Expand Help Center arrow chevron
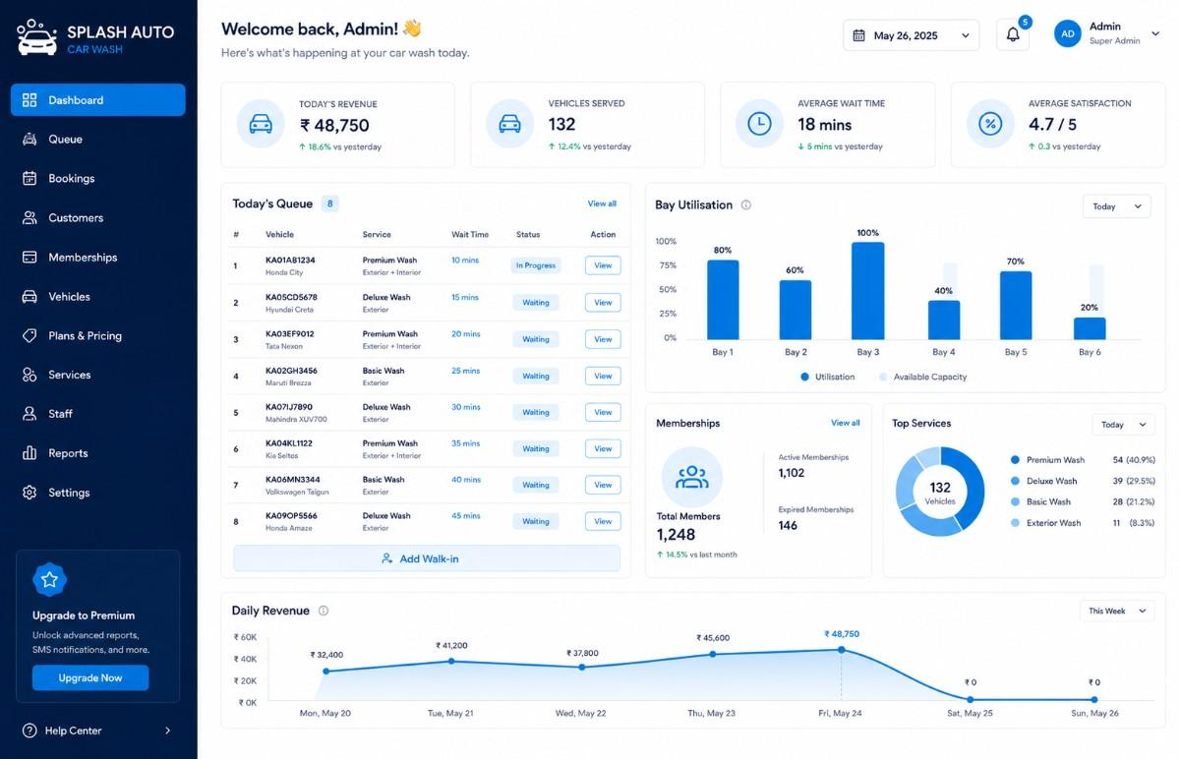Image resolution: width=1180 pixels, height=759 pixels. (x=167, y=730)
